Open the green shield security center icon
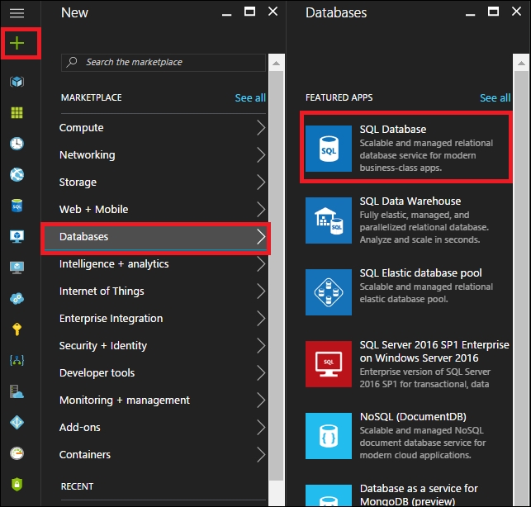This screenshot has height=507, width=531. (x=17, y=485)
